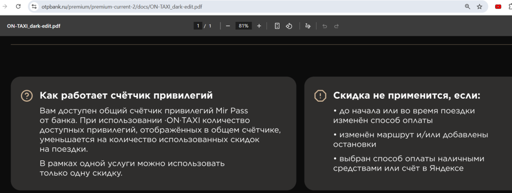
Task: Undo the last PDF annotation
Action: tap(324, 26)
